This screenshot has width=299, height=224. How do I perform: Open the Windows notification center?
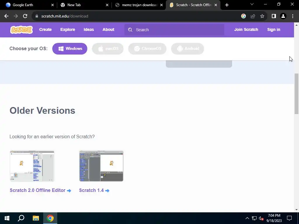pos(289,218)
